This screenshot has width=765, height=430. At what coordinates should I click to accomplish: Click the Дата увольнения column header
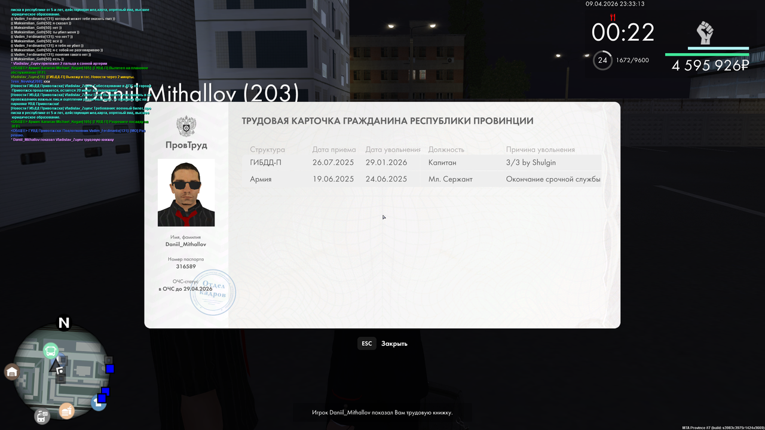(393, 150)
